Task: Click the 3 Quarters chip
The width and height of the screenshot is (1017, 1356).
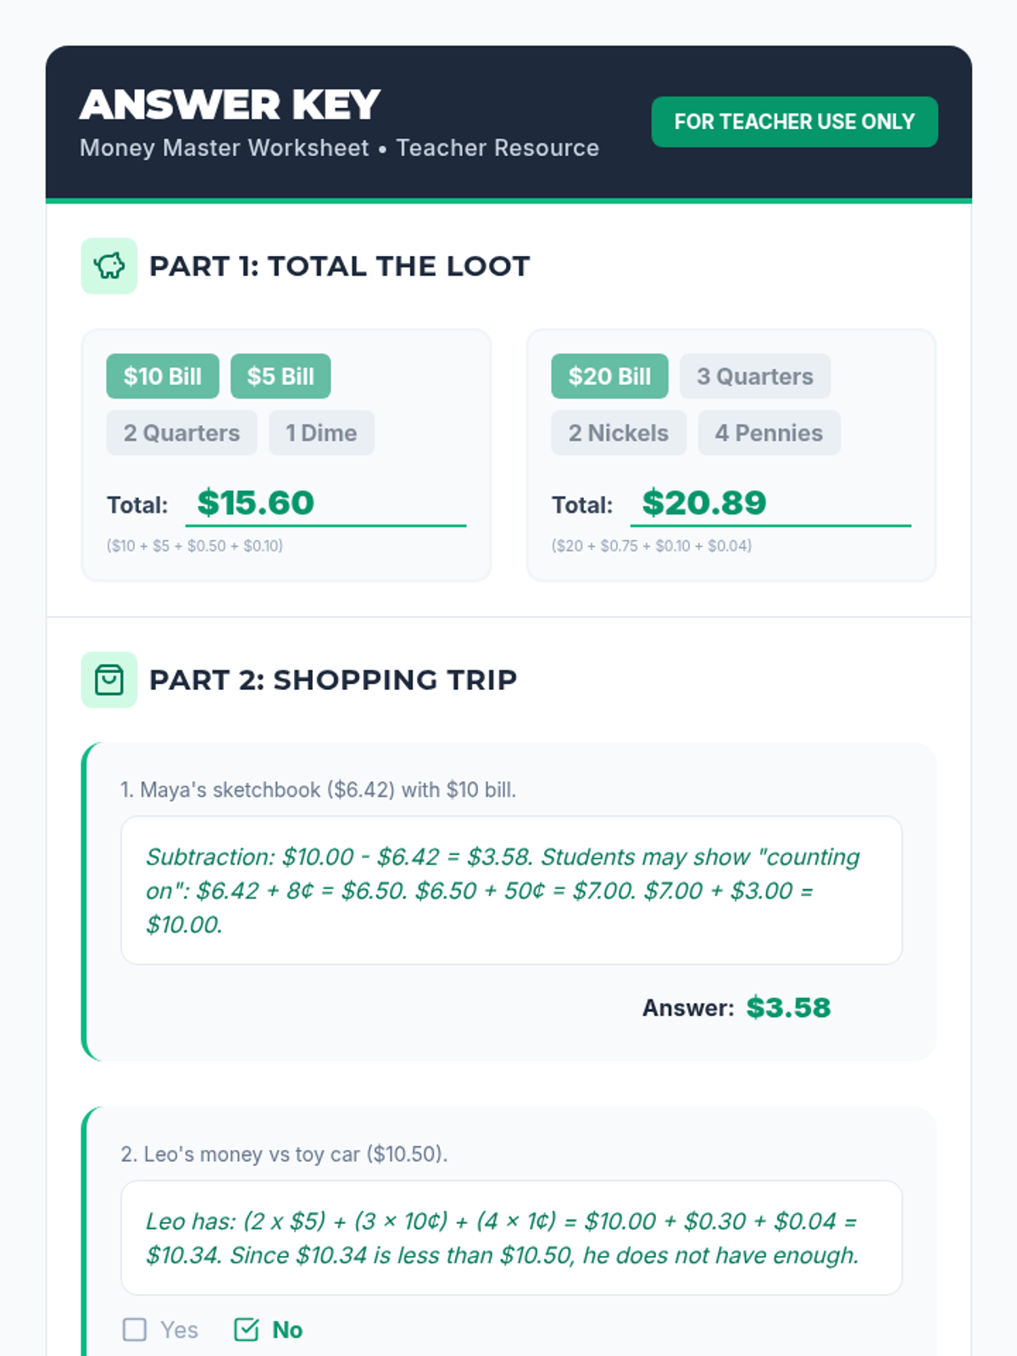Action: click(x=754, y=376)
